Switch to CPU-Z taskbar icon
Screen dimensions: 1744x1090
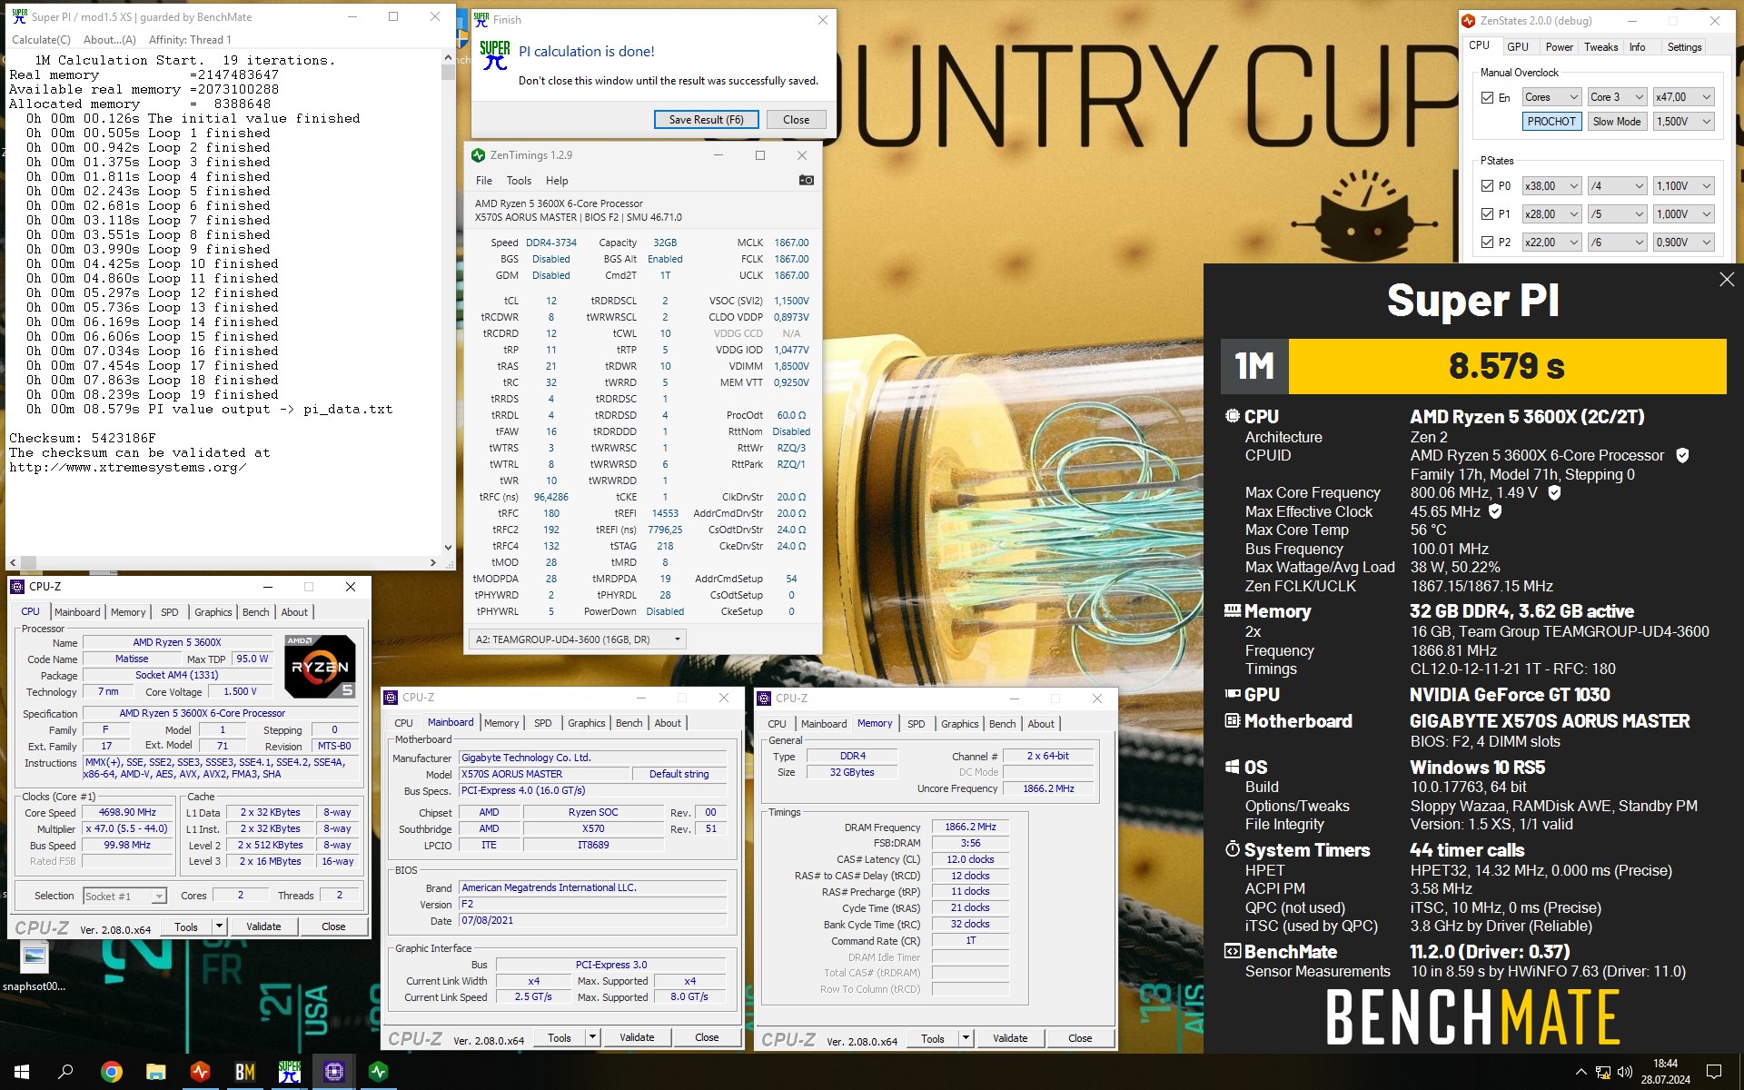[333, 1072]
